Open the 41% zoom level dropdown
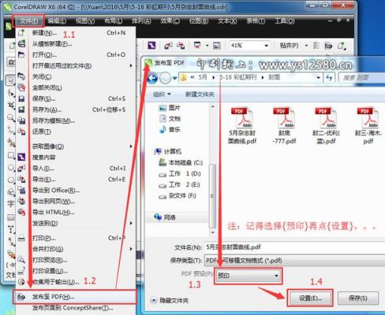The width and height of the screenshot is (385, 315). (267, 46)
